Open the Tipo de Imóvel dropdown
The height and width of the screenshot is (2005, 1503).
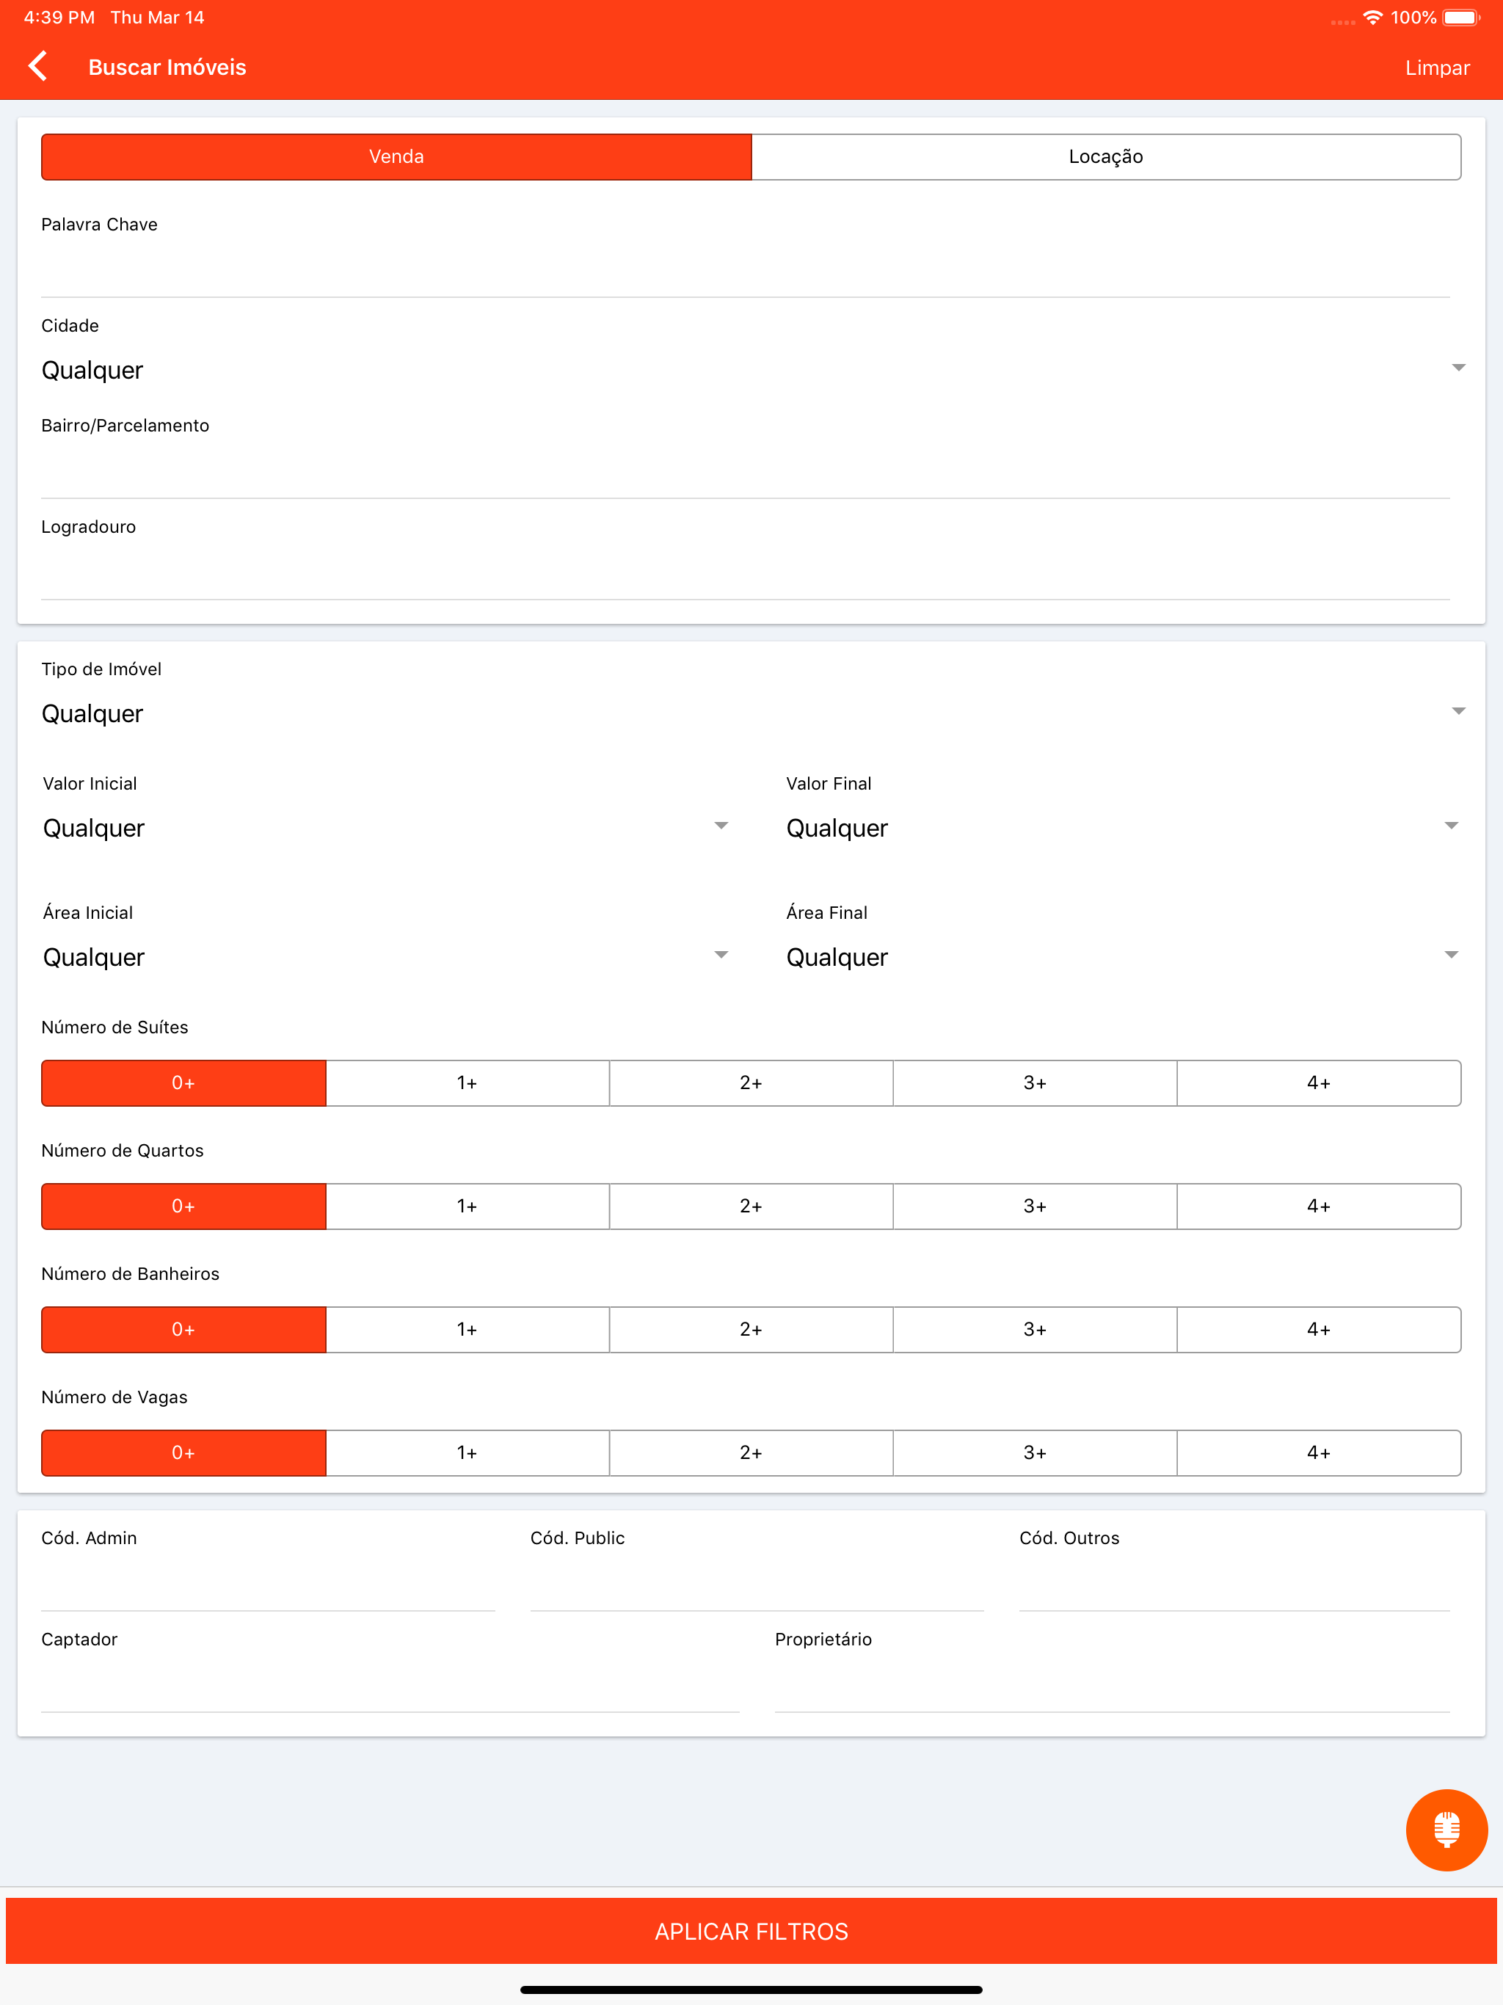pyautogui.click(x=751, y=713)
